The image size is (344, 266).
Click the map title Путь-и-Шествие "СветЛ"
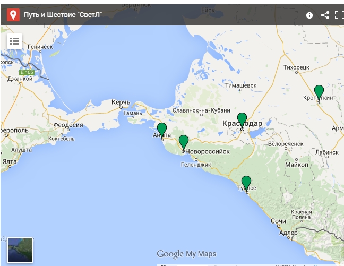click(x=63, y=15)
